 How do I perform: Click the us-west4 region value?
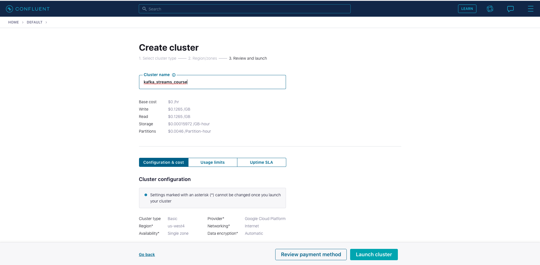tap(176, 226)
